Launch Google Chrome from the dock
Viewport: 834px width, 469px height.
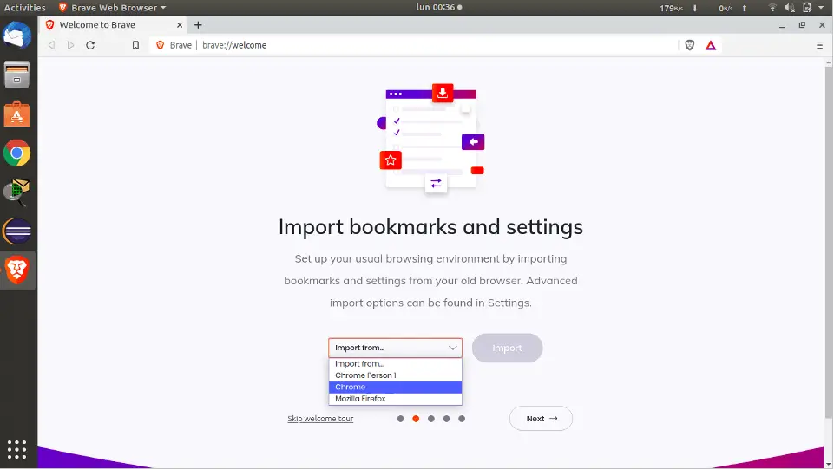pyautogui.click(x=17, y=153)
